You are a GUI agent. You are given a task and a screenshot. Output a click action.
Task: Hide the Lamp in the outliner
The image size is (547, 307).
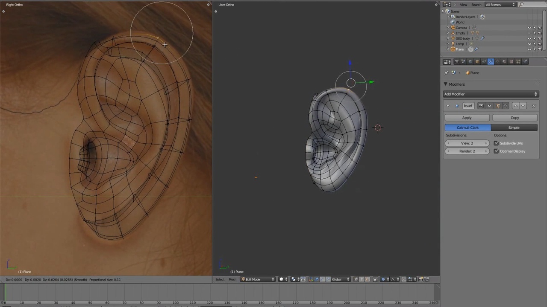point(530,43)
